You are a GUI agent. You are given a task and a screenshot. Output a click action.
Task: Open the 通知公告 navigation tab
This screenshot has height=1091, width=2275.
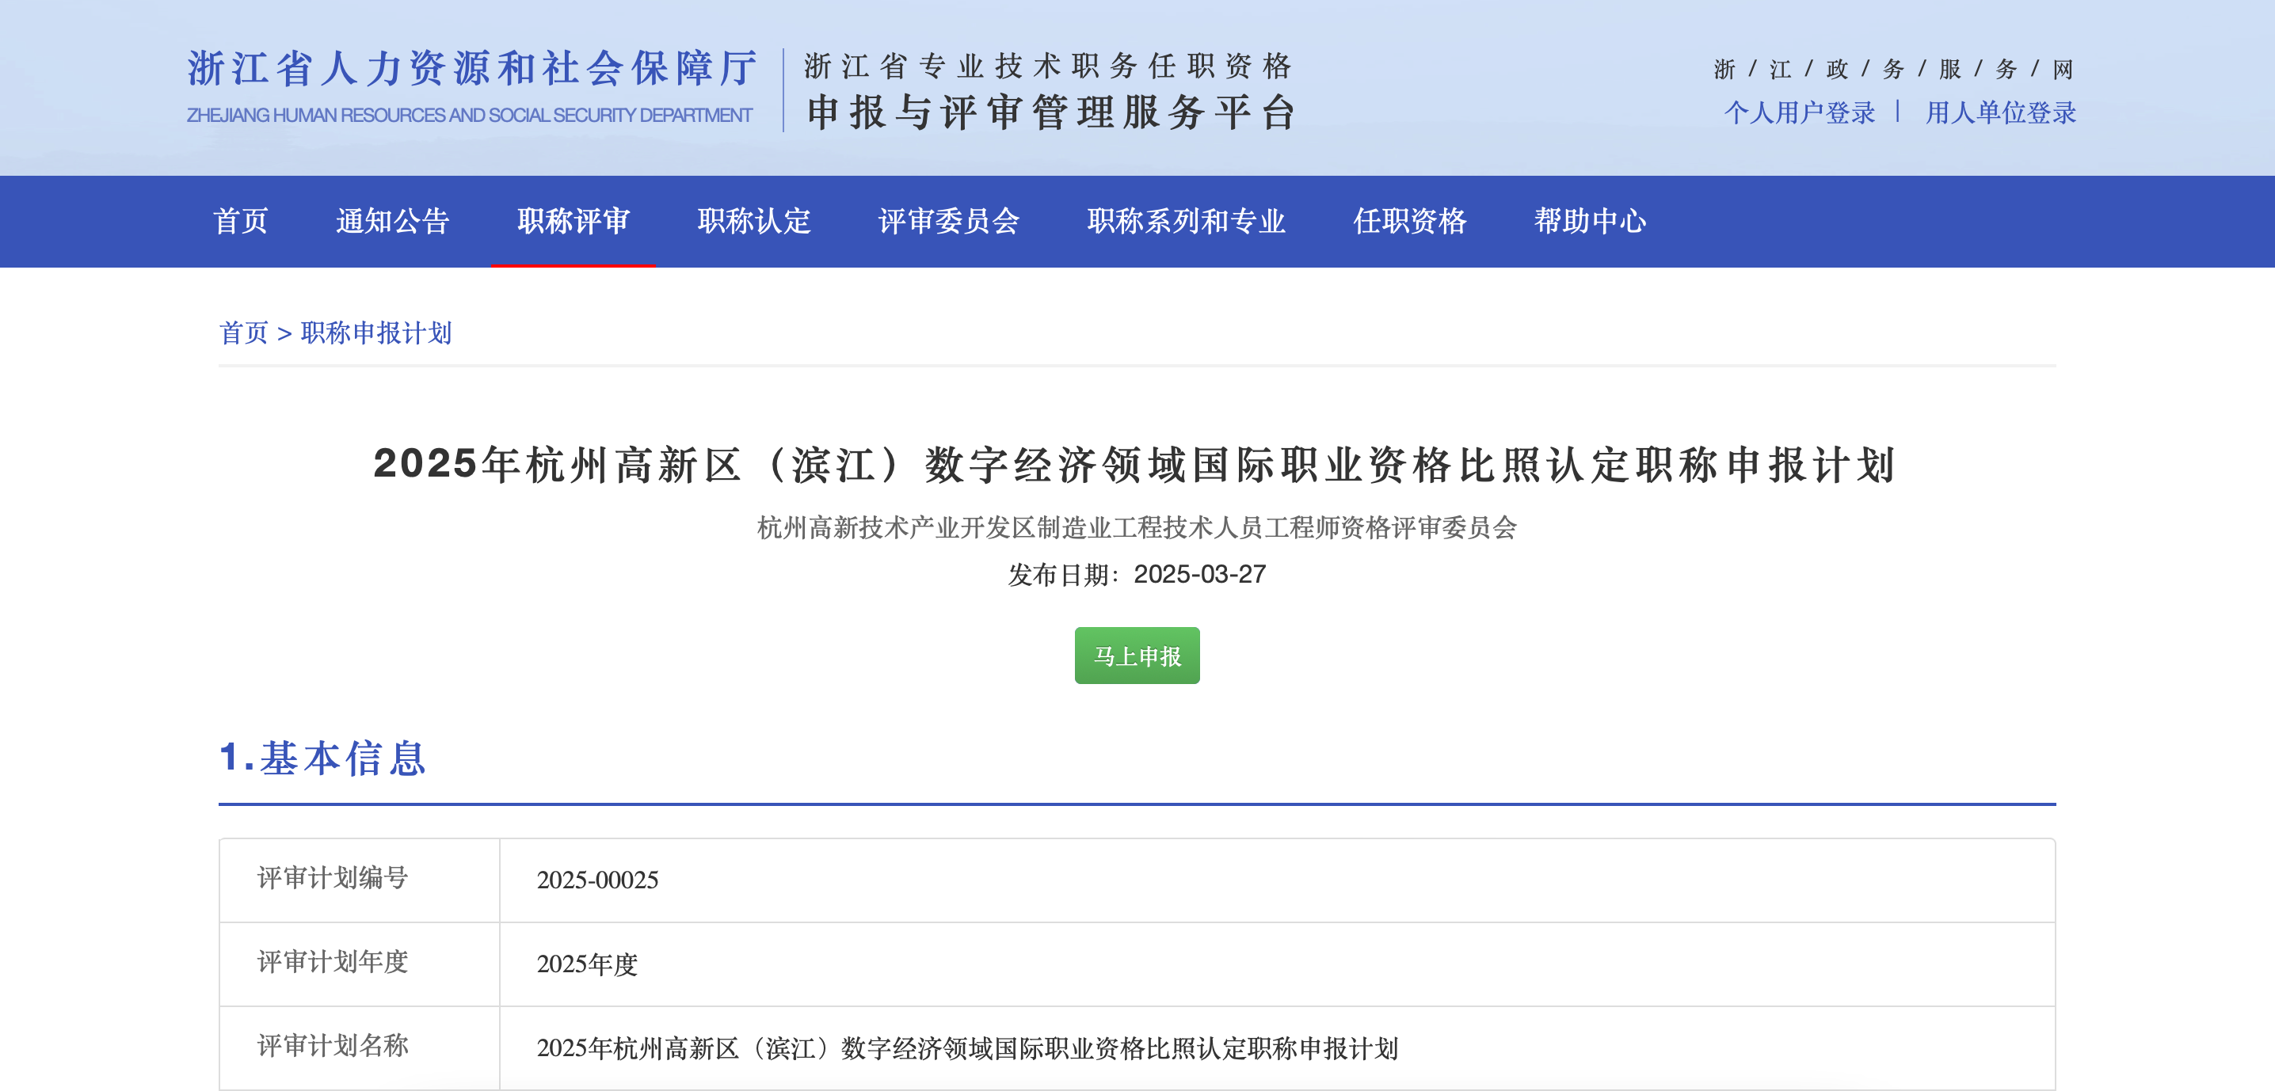[392, 221]
